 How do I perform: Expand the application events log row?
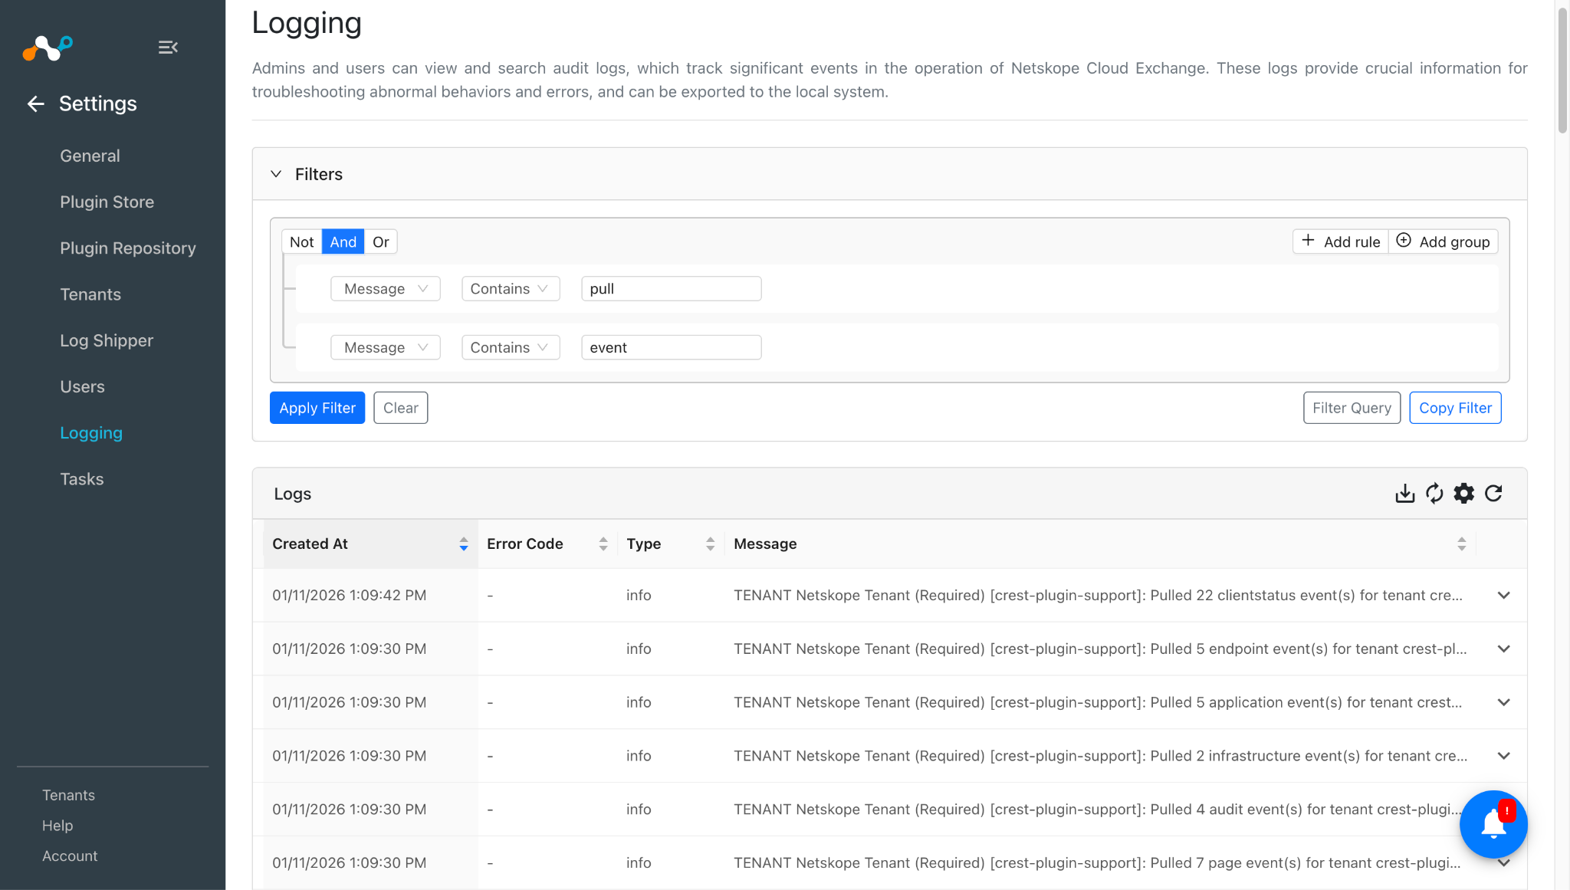(x=1504, y=703)
